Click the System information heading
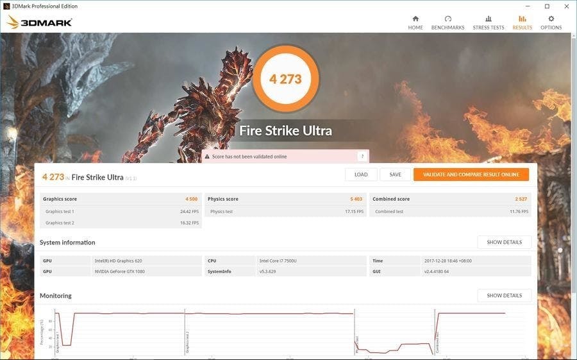The height and width of the screenshot is (360, 577). tap(67, 243)
